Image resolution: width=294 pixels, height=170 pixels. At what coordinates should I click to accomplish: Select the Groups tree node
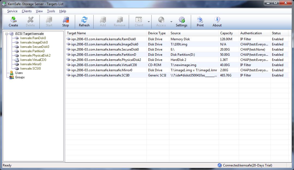point(20,77)
